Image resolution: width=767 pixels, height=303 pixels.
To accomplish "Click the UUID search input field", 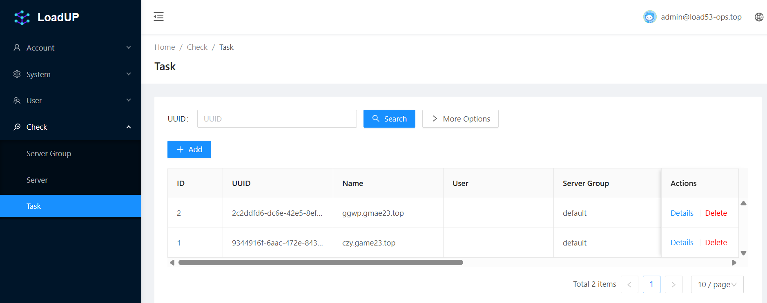I will pyautogui.click(x=277, y=119).
